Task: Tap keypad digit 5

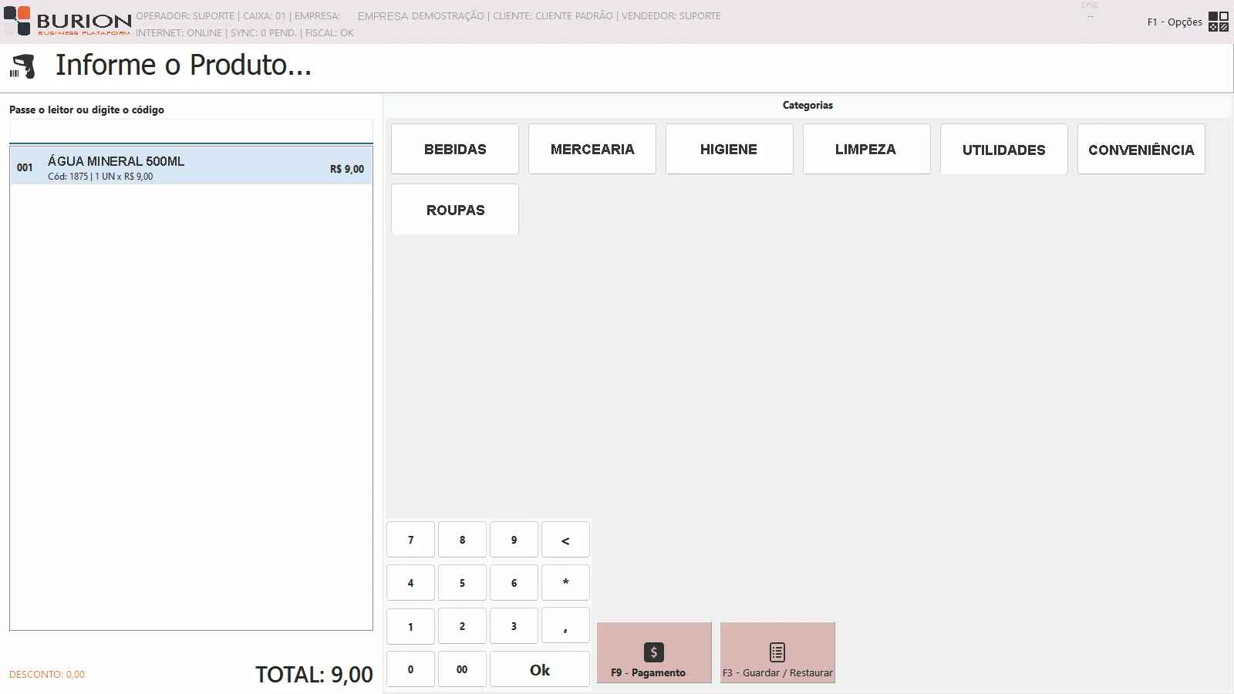Action: coord(462,583)
